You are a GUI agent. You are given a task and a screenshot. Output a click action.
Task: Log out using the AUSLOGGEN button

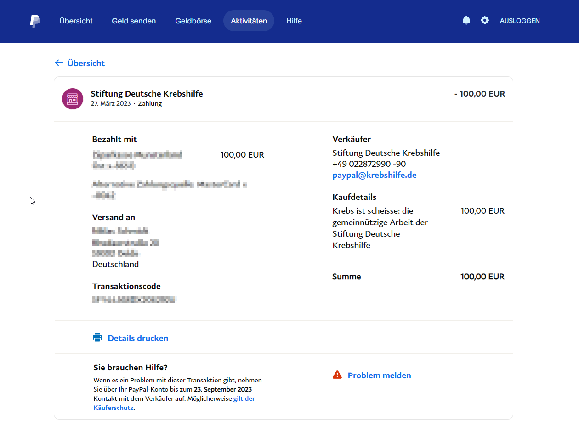click(x=520, y=21)
